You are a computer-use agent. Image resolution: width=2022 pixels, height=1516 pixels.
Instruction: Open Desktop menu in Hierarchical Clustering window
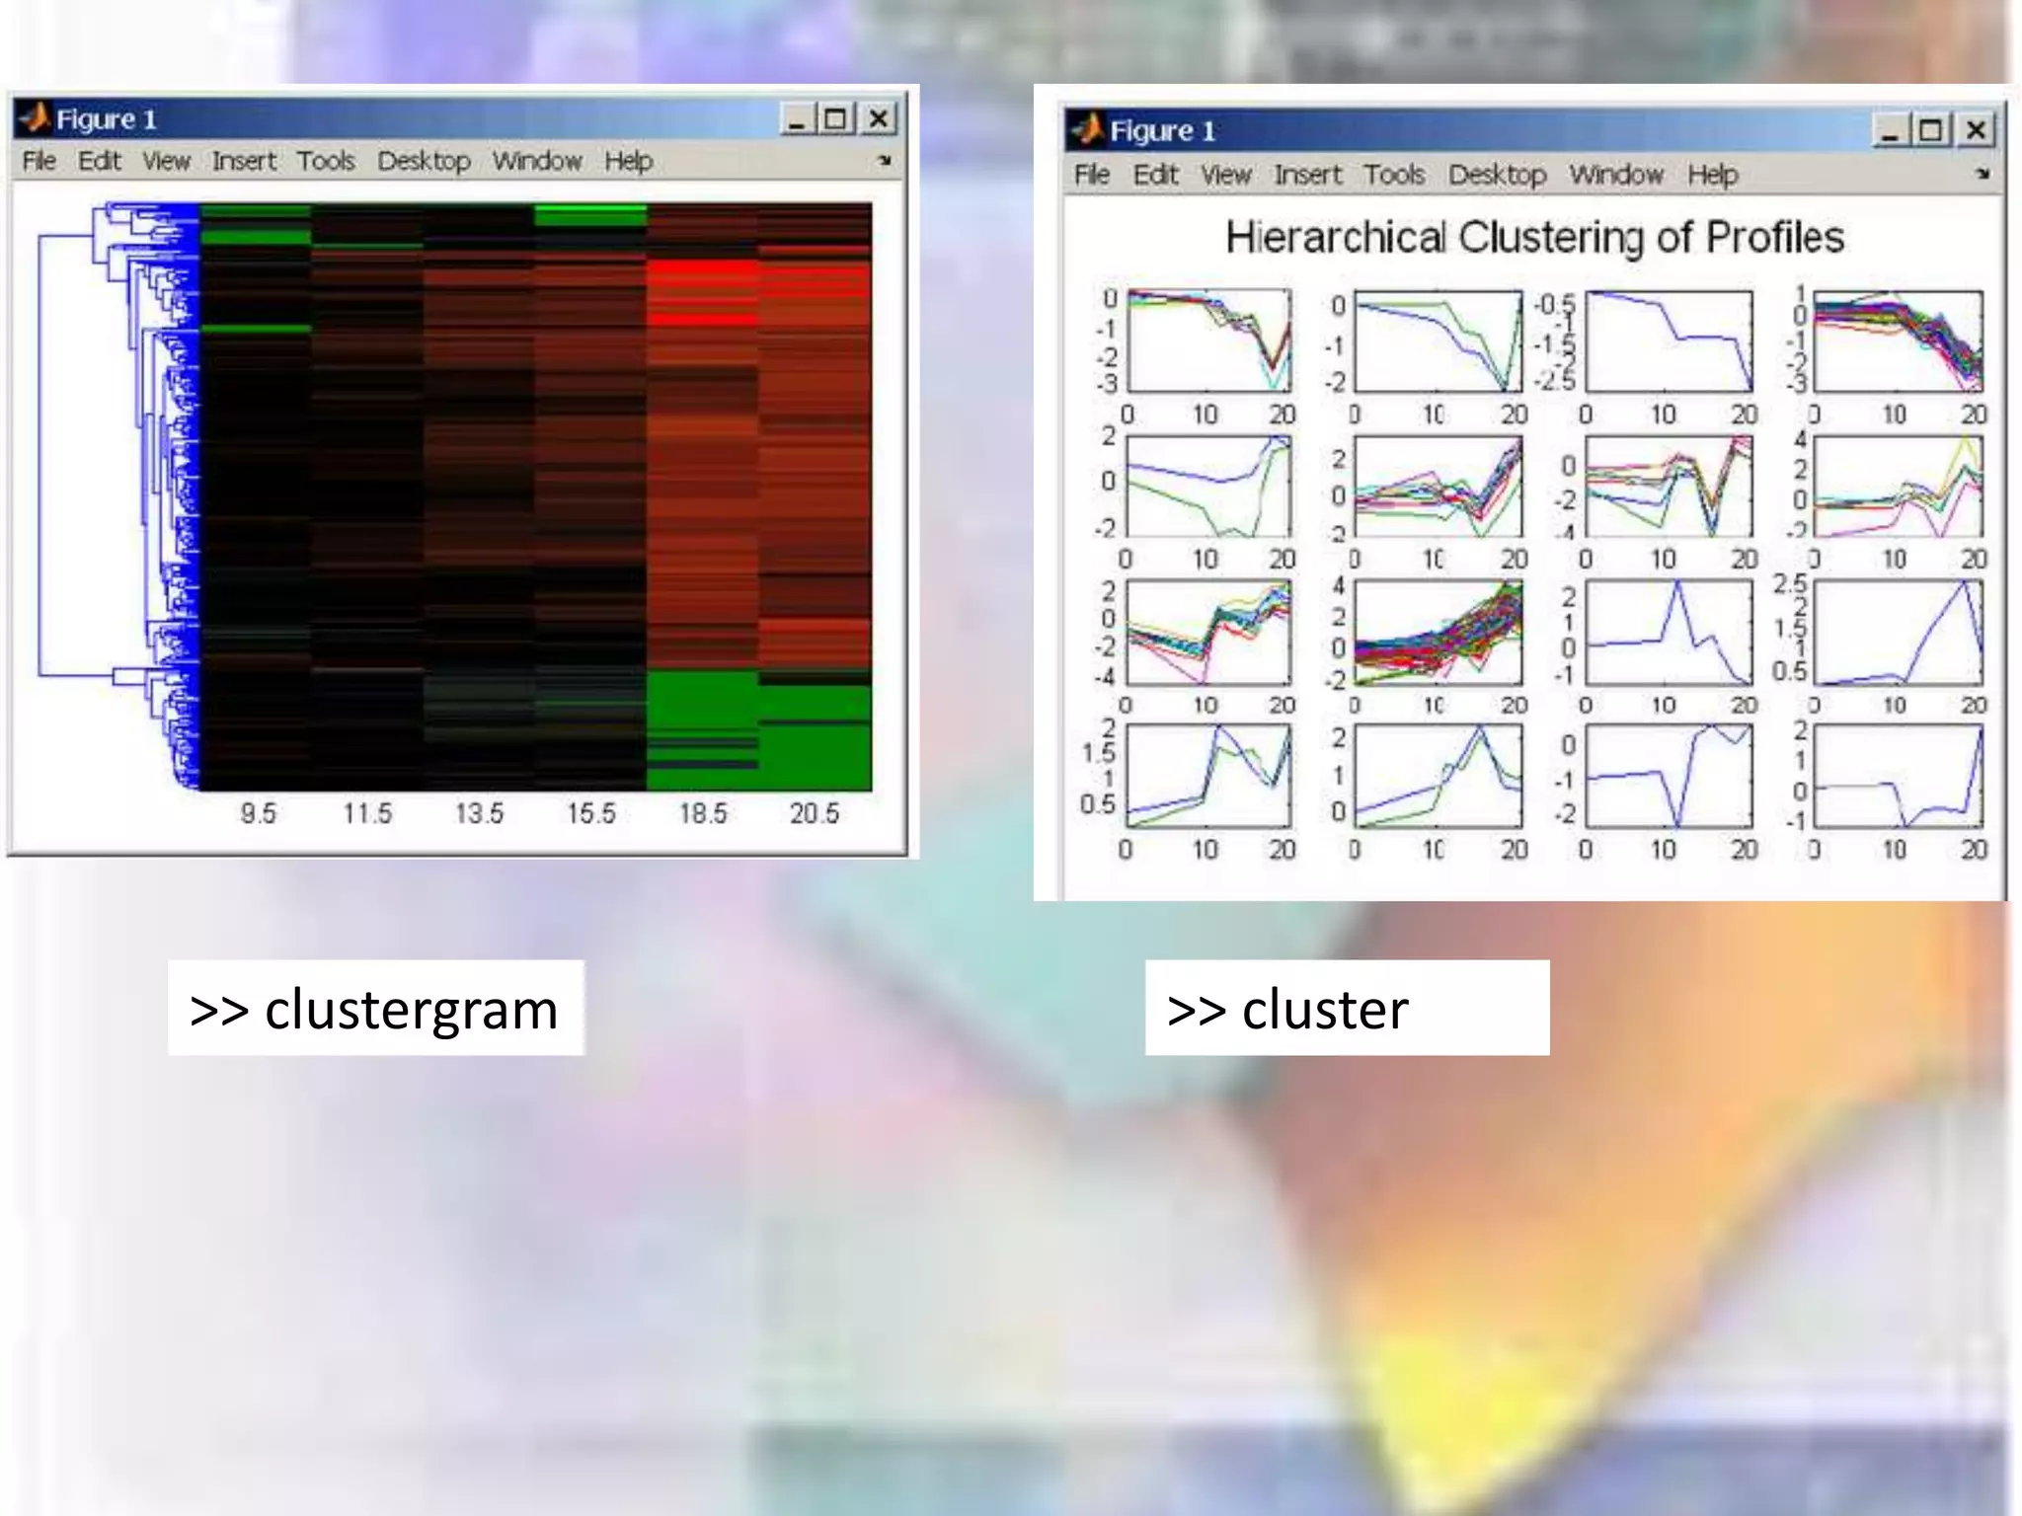pos(1497,175)
